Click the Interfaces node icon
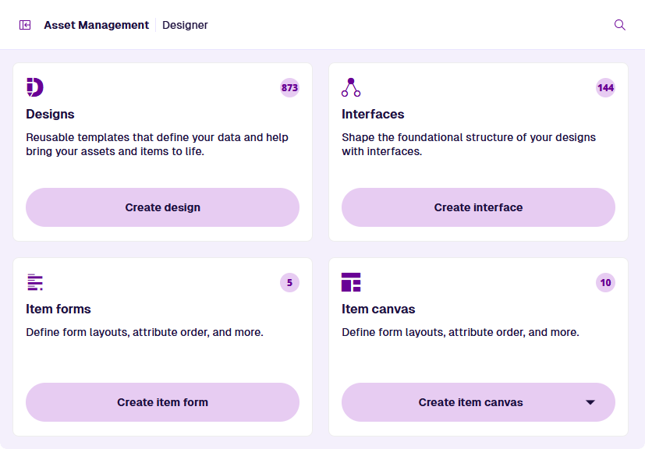The height and width of the screenshot is (449, 645). (351, 87)
